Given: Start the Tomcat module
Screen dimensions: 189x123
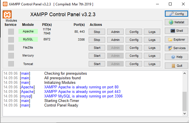Looking at the screenshot, I should click(97, 64).
